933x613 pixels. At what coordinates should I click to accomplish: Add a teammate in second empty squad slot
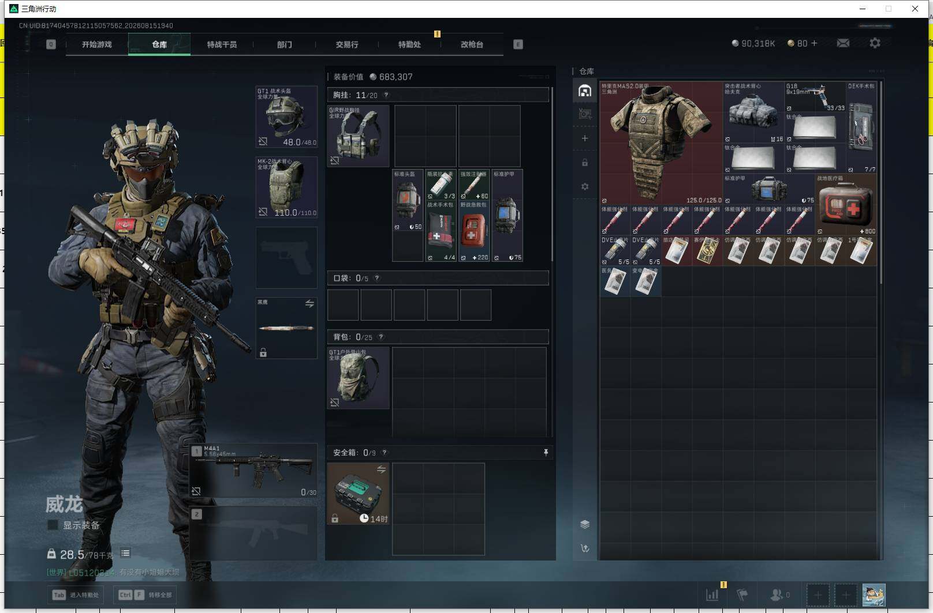(846, 595)
